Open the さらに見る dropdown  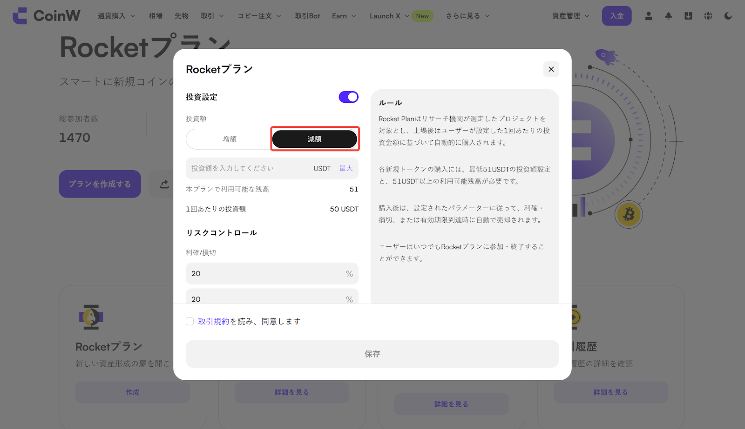pyautogui.click(x=467, y=16)
